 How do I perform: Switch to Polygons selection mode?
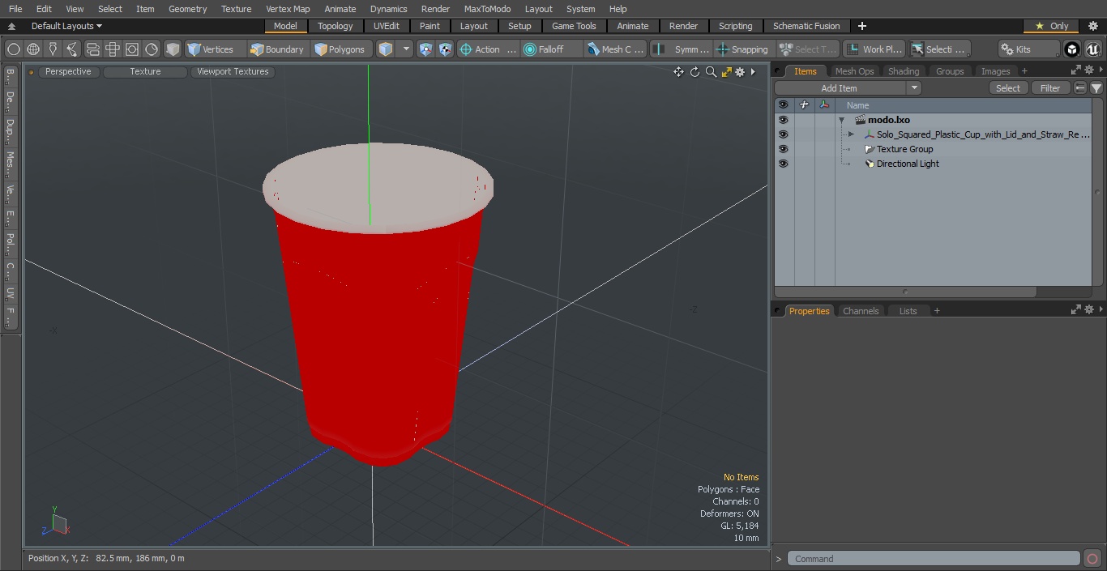coord(340,49)
